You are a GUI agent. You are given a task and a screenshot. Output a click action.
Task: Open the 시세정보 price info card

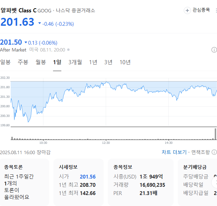coord(79,182)
